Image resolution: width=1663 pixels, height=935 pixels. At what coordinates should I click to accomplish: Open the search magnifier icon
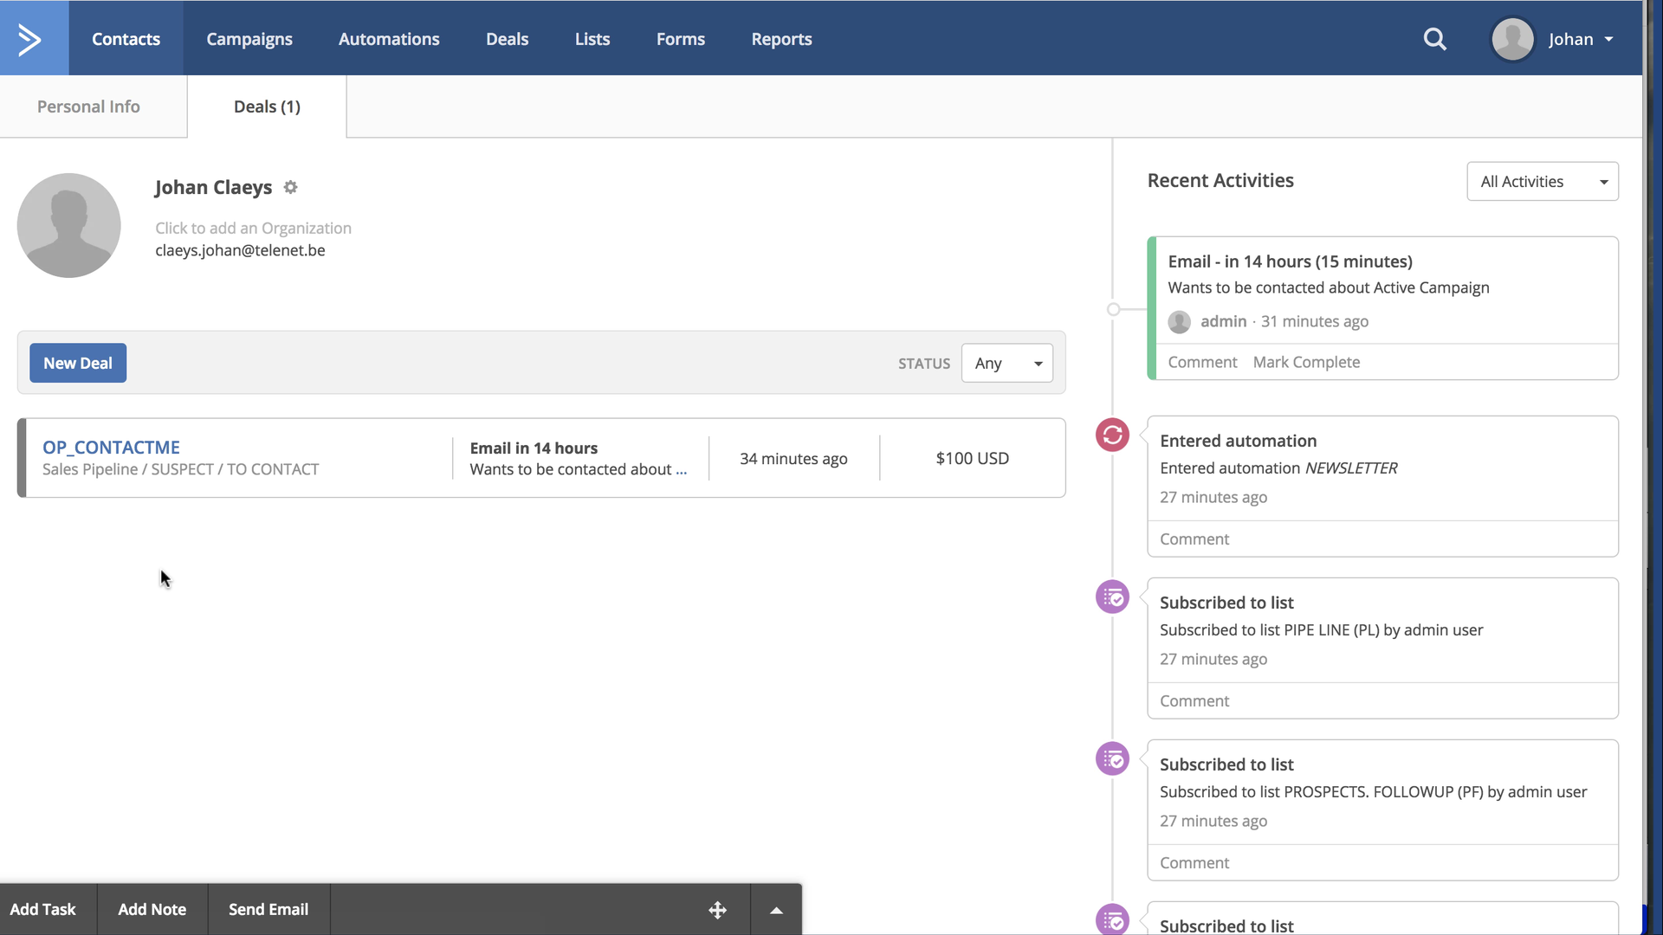click(x=1434, y=39)
